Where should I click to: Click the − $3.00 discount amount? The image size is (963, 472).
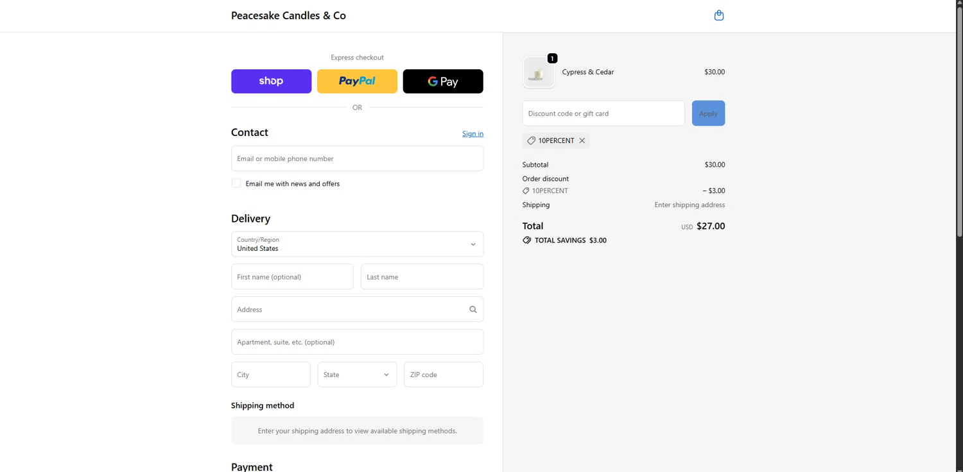(x=714, y=190)
